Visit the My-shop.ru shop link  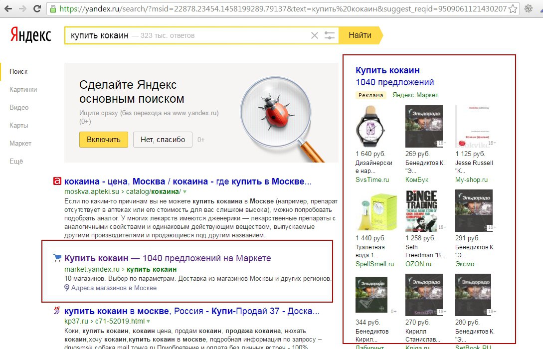click(471, 179)
